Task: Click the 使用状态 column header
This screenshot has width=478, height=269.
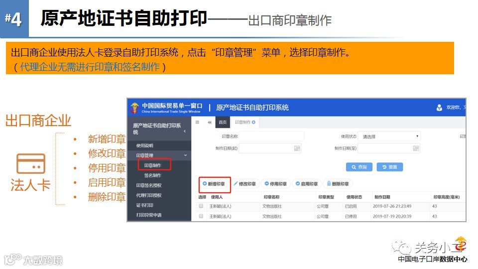Action: (x=354, y=197)
